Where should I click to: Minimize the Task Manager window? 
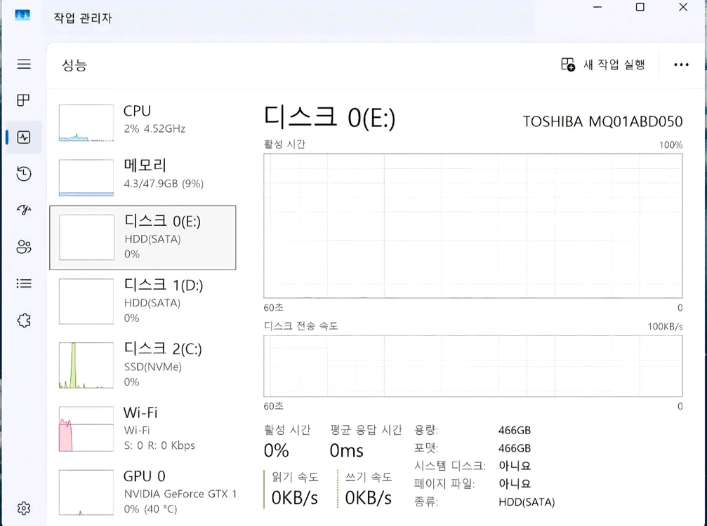pyautogui.click(x=597, y=7)
